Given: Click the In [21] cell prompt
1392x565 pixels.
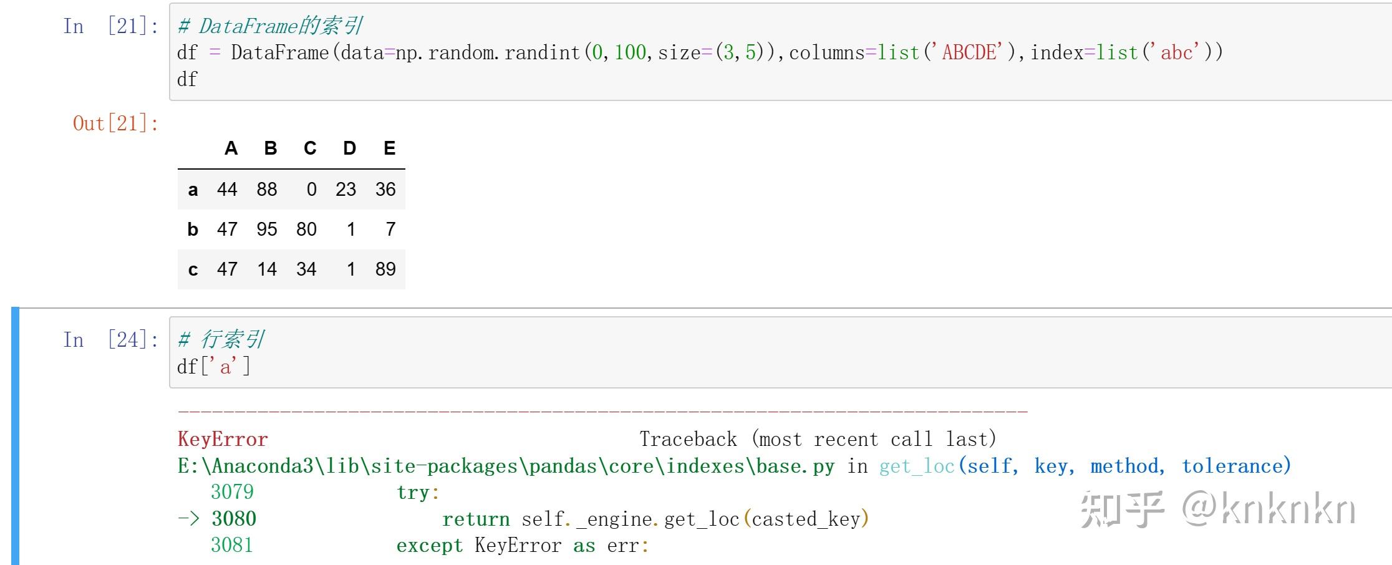Looking at the screenshot, I should tap(109, 26).
